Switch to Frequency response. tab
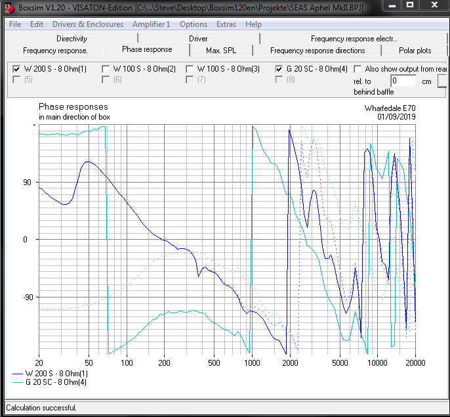This screenshot has height=417, width=450. tap(55, 51)
